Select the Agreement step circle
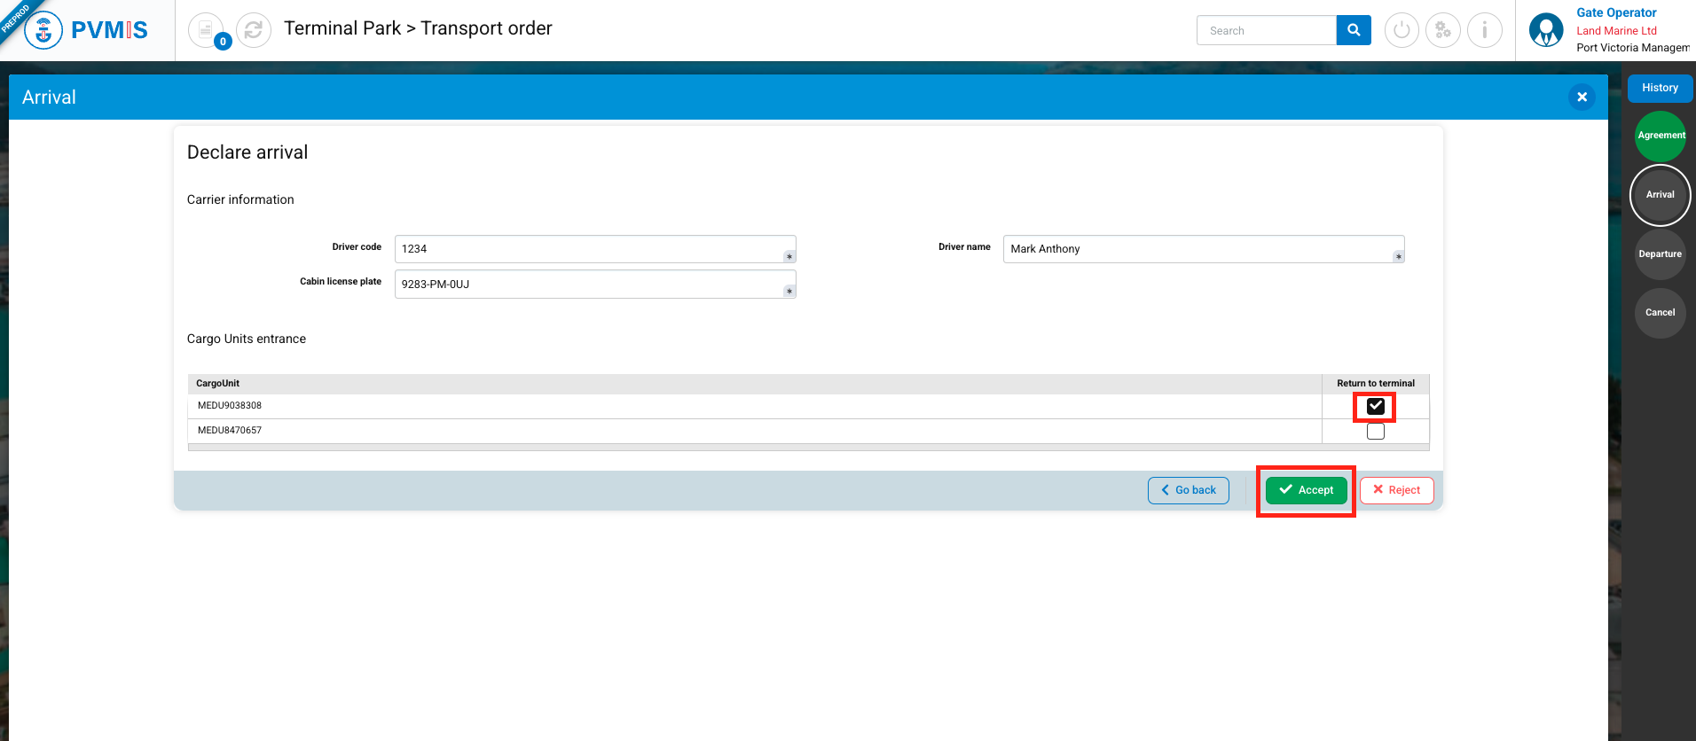 (1660, 136)
